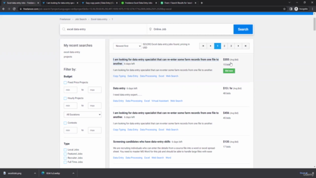
Task: Open 'Excel data entry' breadcrumb link
Action: coord(99,19)
